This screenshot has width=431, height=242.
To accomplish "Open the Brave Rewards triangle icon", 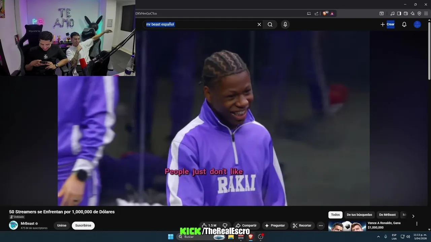I will point(332,13).
